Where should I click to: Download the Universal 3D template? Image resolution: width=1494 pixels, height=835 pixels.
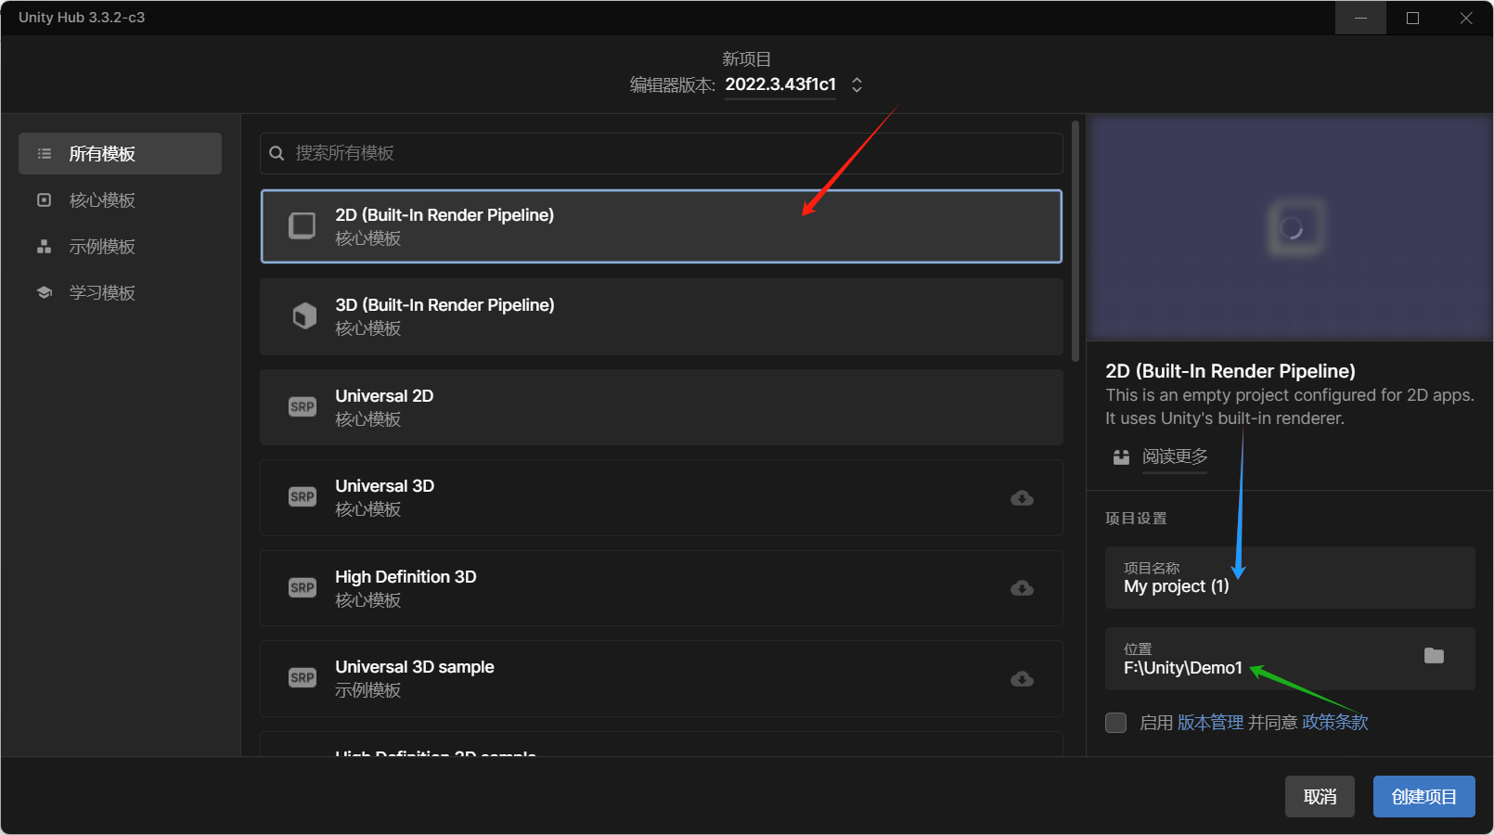(1022, 498)
